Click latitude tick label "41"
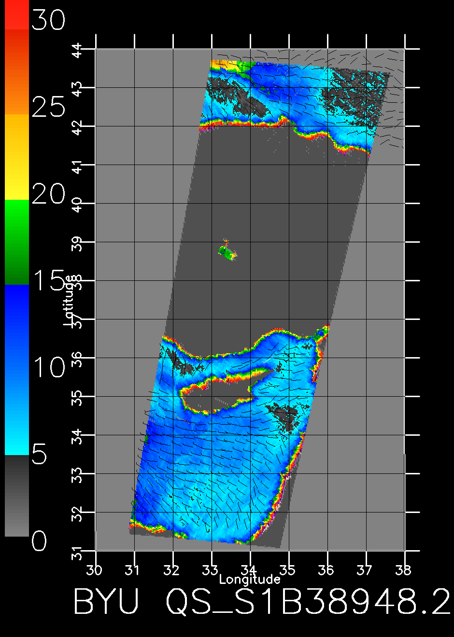This screenshot has width=454, height=637. point(78,166)
